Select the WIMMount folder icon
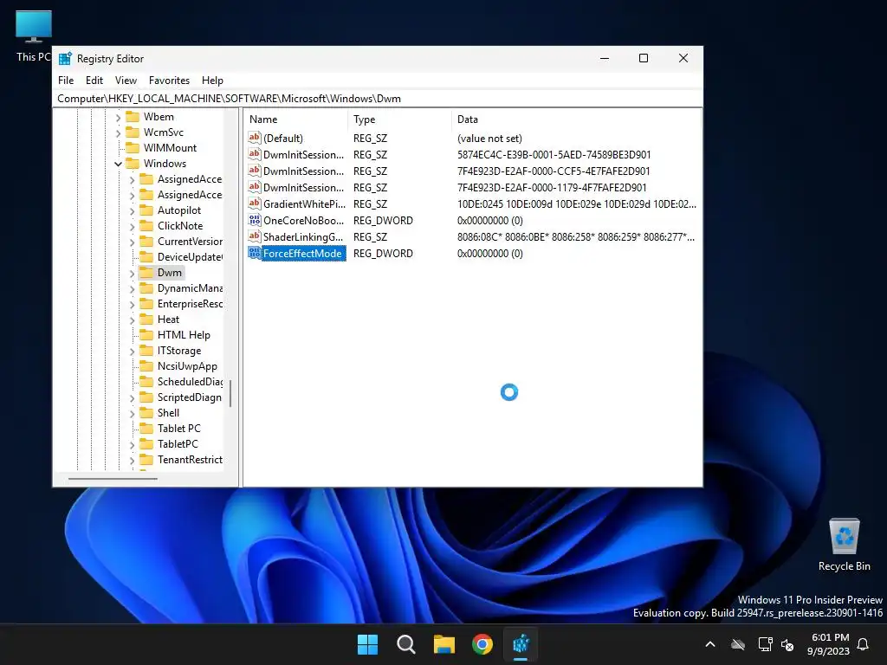 pyautogui.click(x=133, y=147)
